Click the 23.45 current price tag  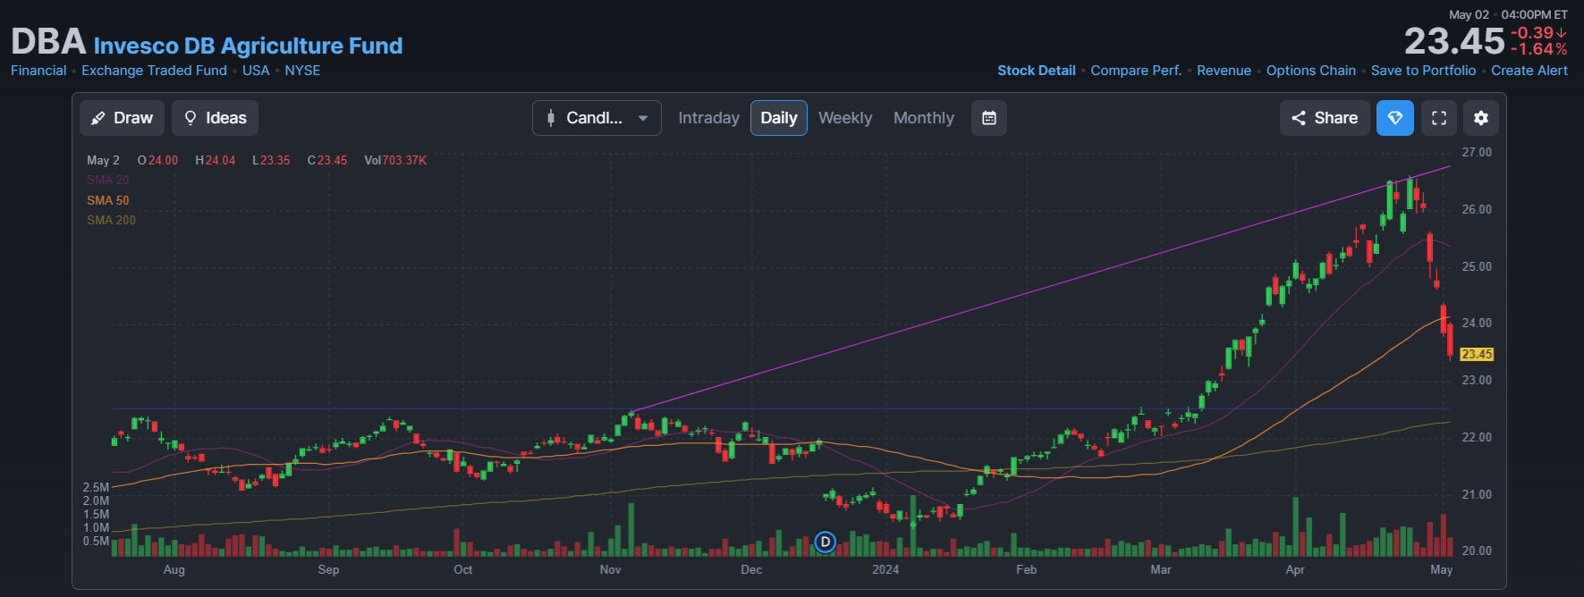pos(1477,355)
